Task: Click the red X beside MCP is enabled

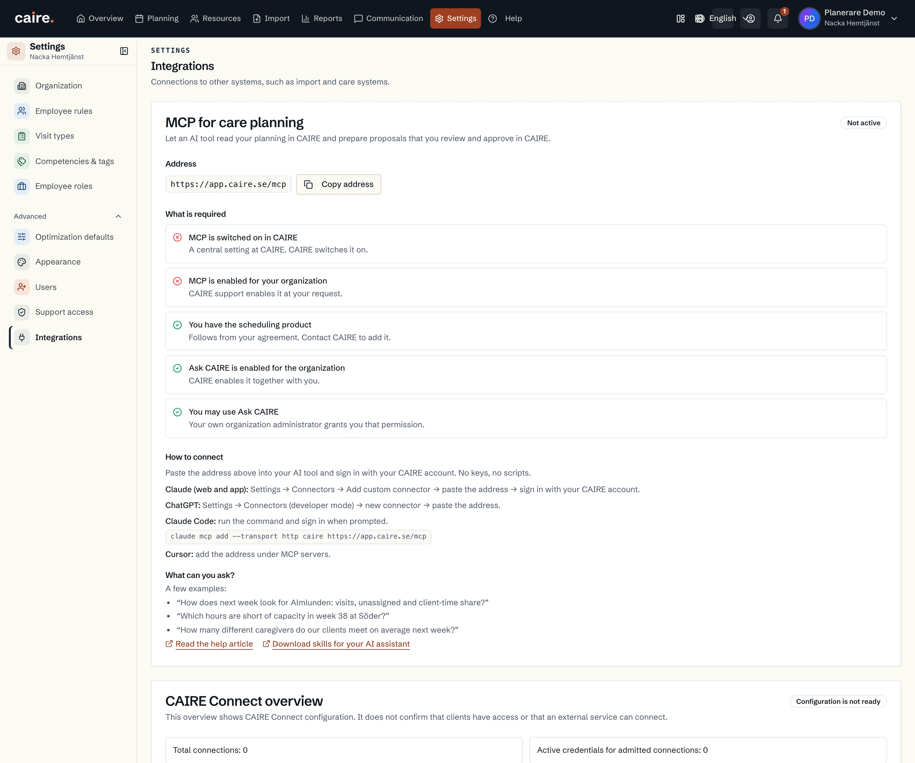Action: [x=177, y=281]
